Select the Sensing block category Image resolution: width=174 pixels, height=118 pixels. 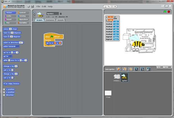coord(23,16)
